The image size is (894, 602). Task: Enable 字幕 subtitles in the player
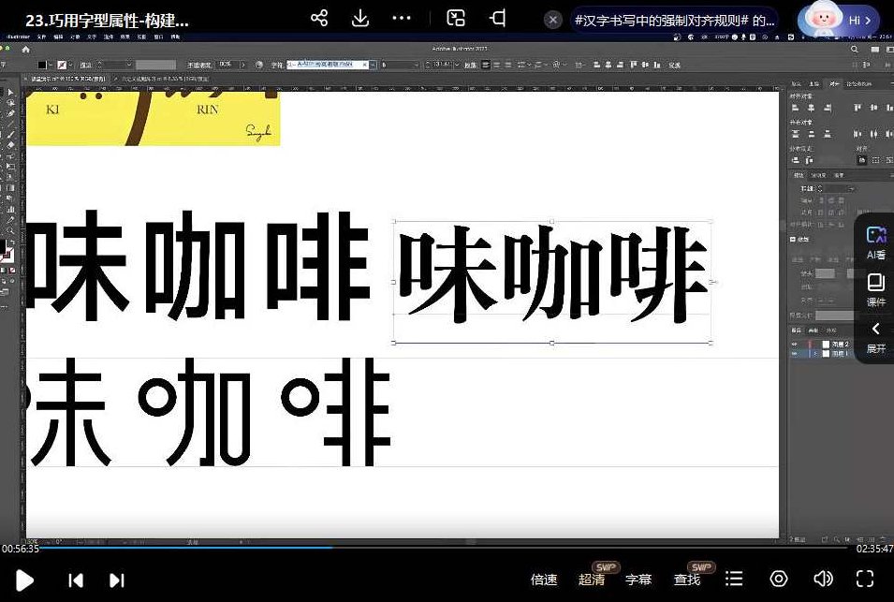(640, 579)
